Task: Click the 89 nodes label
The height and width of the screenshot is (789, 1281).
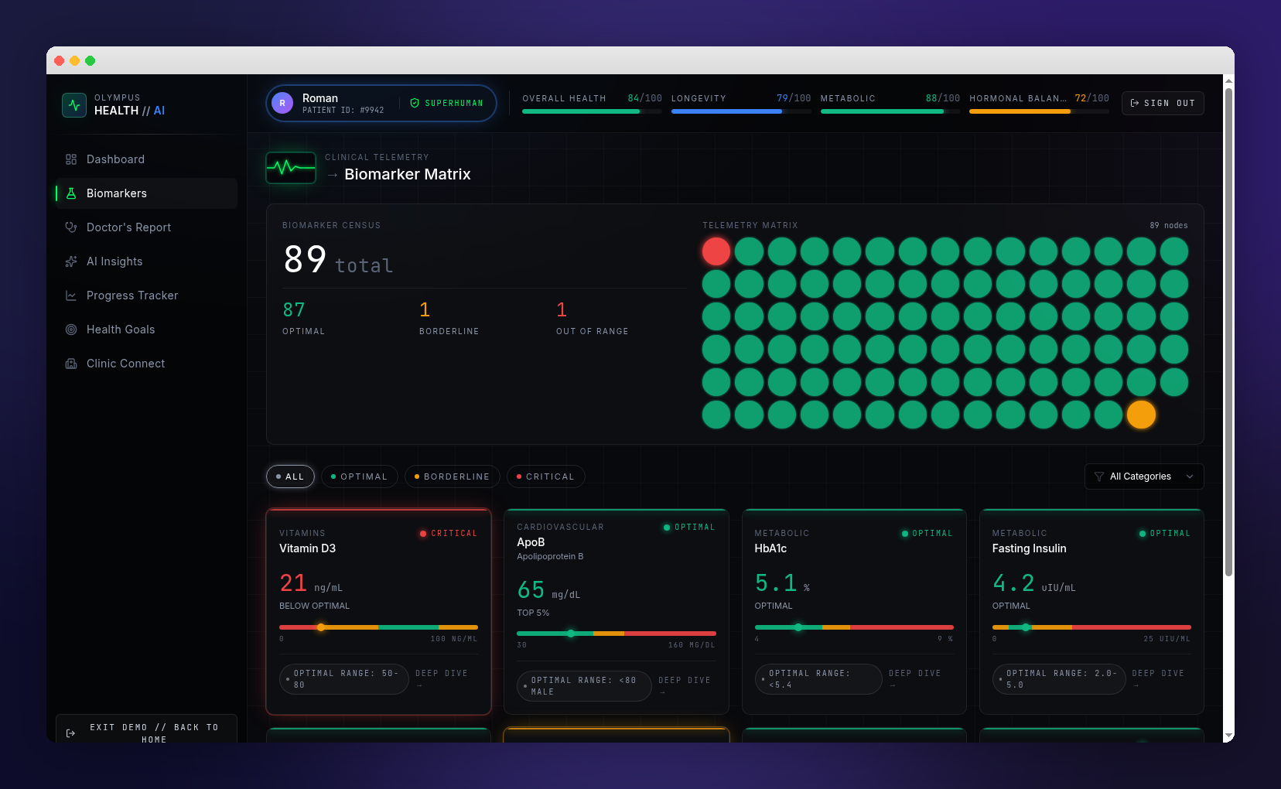Action: click(1169, 226)
